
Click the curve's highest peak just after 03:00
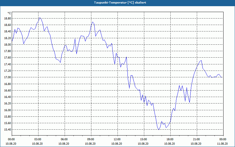click(x=40, y=18)
